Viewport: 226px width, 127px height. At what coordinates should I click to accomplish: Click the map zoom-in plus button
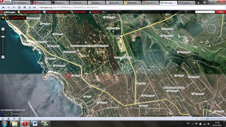(3, 29)
